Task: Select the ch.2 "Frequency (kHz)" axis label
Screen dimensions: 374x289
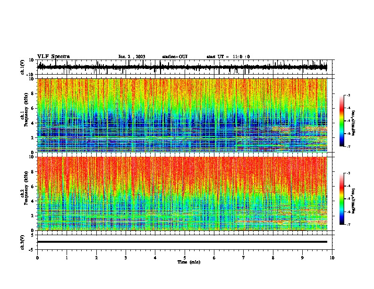Action: [x=26, y=188]
